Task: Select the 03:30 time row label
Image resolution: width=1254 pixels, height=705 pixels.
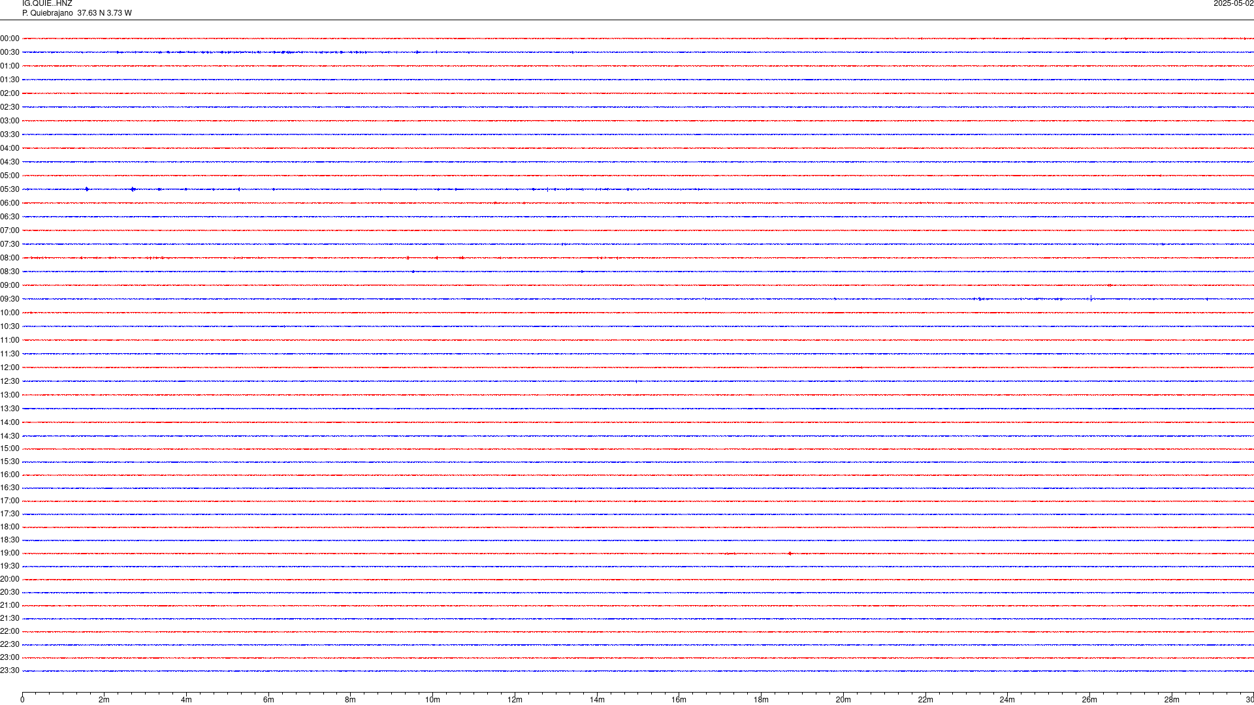Action: [x=10, y=134]
